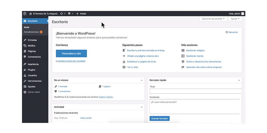Collapse the De un vistazo panel
Image resolution: width=267 pixels, height=133 pixels.
pos(142,80)
